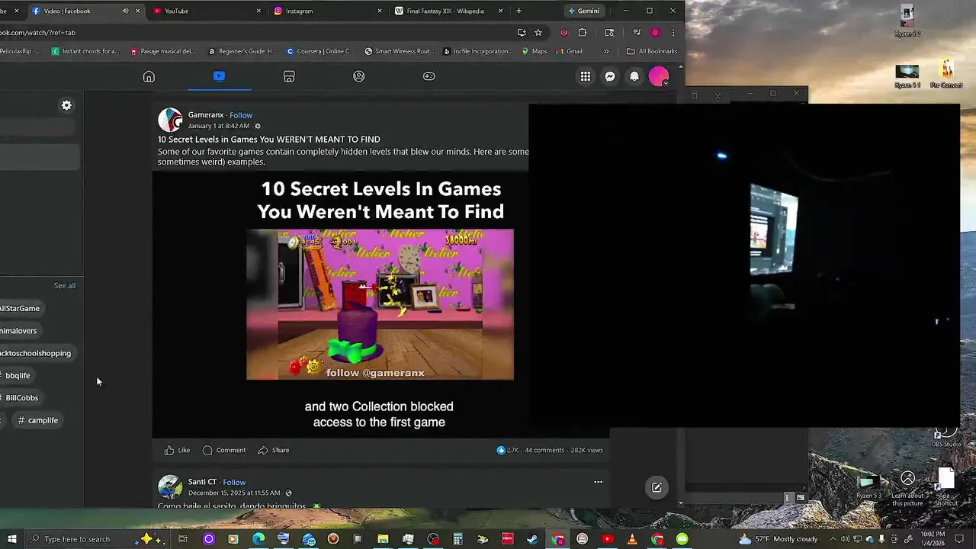This screenshot has width=976, height=549.
Task: Follow Santi CT
Action: coord(234,482)
